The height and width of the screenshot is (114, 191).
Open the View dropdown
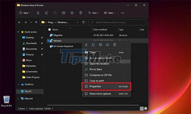click(x=110, y=13)
